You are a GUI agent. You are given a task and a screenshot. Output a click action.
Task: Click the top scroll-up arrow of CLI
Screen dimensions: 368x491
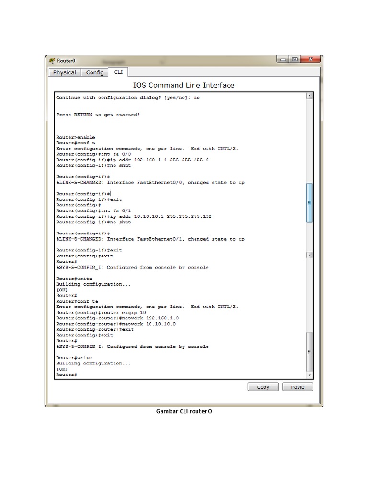pyautogui.click(x=310, y=96)
